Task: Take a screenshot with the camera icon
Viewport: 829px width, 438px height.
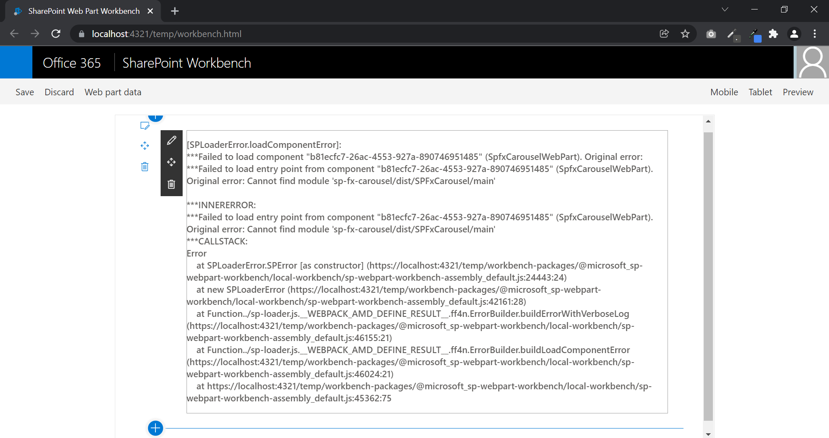Action: click(711, 34)
